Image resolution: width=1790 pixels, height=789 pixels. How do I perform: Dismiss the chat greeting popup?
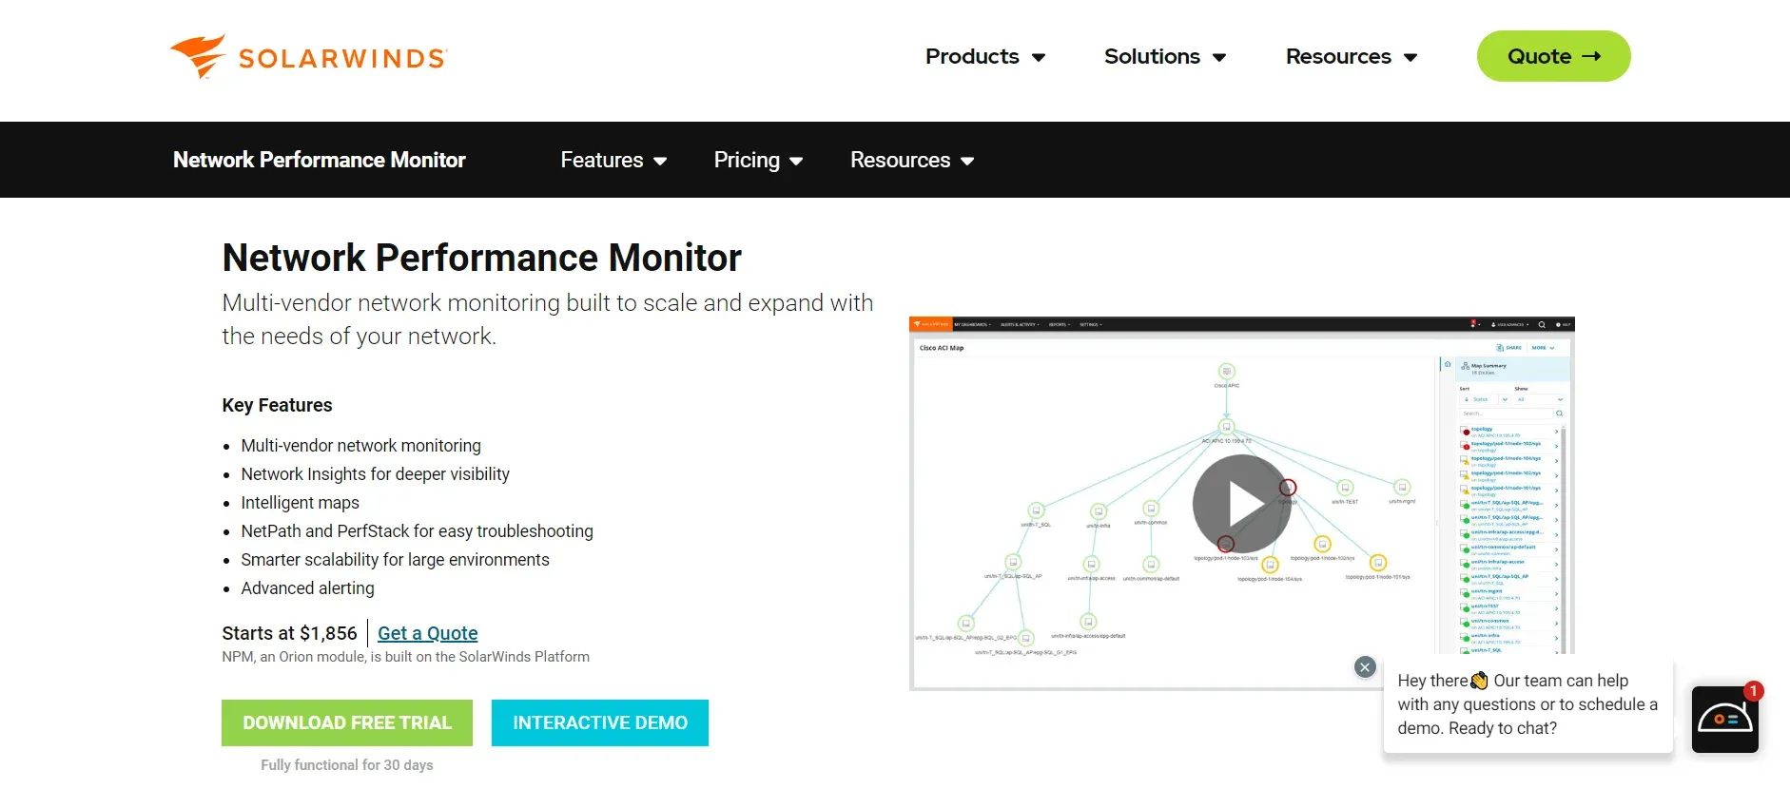pyautogui.click(x=1365, y=667)
